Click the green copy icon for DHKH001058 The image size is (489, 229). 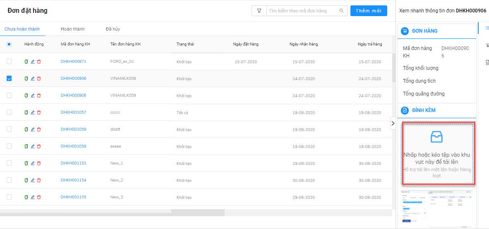tap(26, 129)
